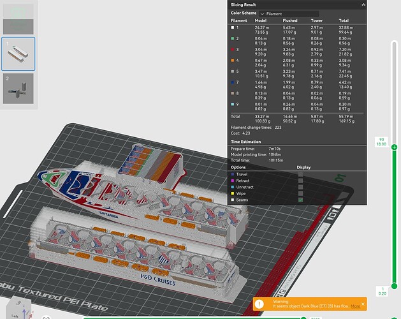This screenshot has height=319, width=401.
Task: Click filament 7 dark blue color swatch
Action: tap(233, 82)
